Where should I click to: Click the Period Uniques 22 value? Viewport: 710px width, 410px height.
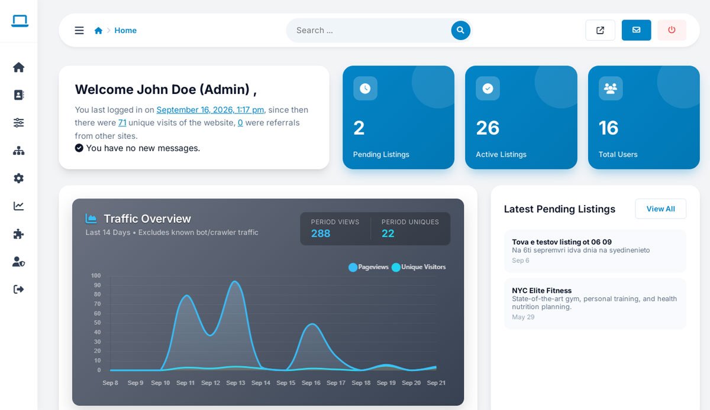388,233
